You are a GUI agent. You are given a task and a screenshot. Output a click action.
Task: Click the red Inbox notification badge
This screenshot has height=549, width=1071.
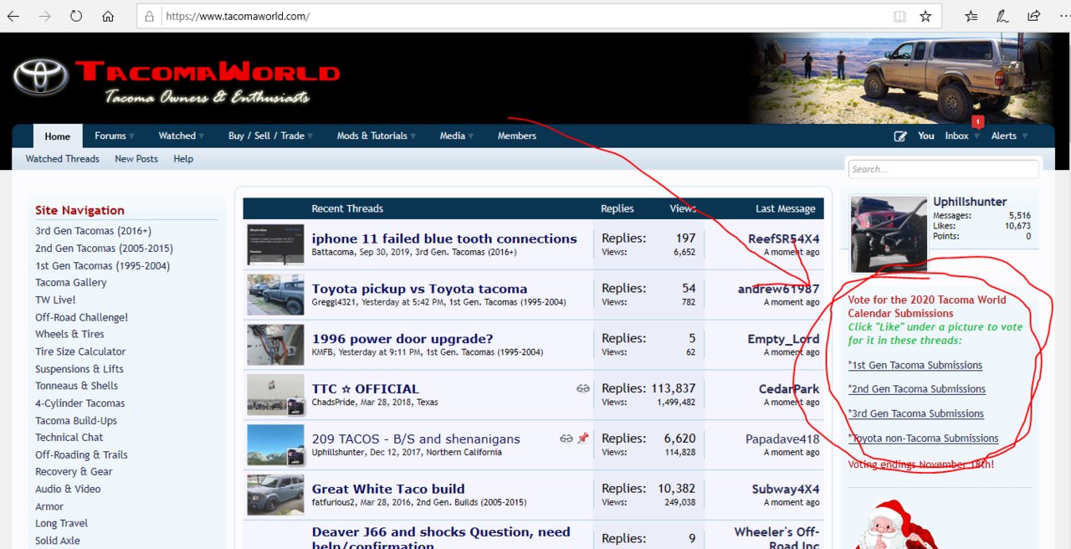[x=976, y=122]
